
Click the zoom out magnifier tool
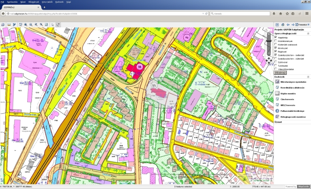click(31, 24)
